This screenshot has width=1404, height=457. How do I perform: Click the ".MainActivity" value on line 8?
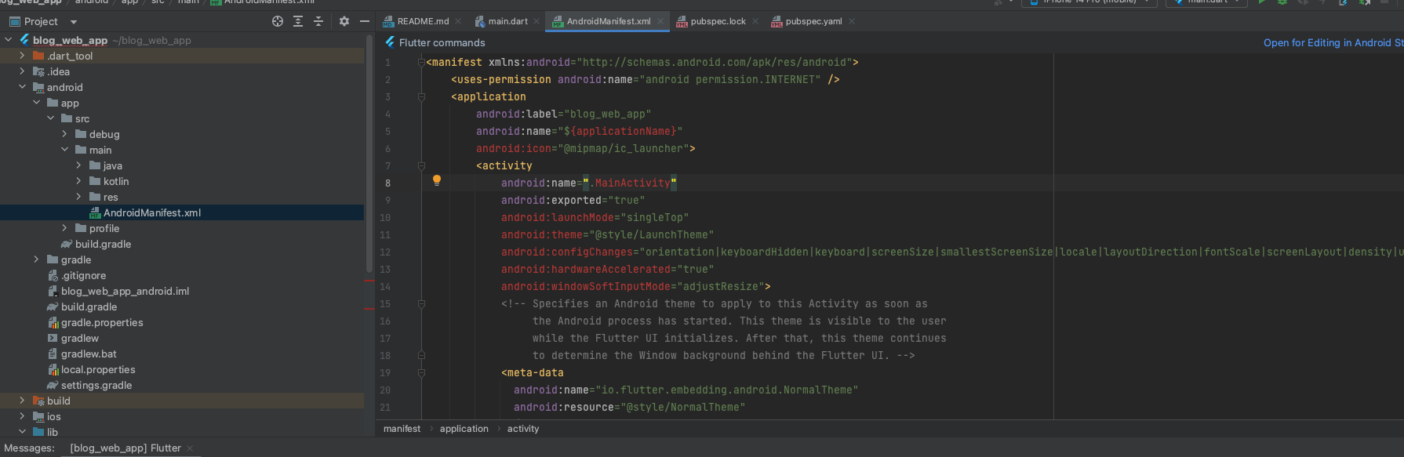tap(629, 183)
